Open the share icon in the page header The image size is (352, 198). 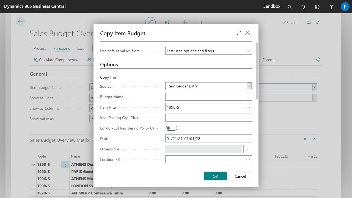coord(167,22)
